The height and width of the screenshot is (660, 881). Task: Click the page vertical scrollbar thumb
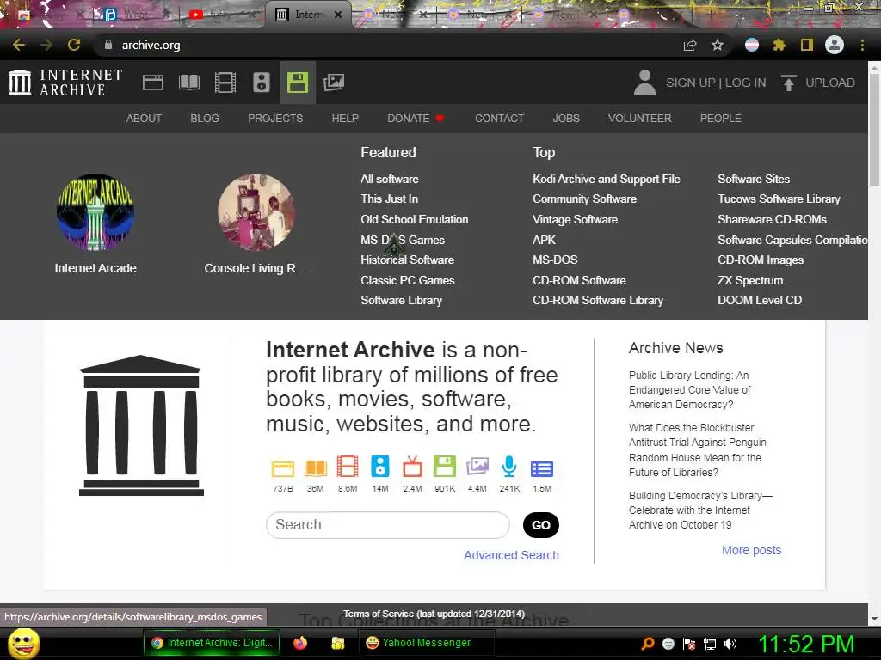point(874,129)
